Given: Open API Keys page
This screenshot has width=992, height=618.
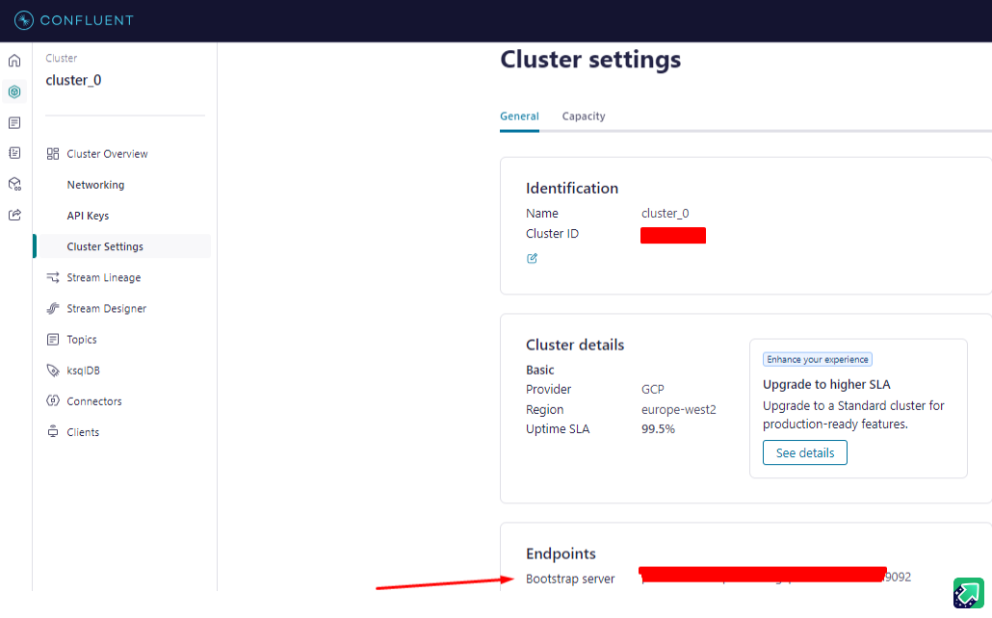Looking at the screenshot, I should tap(88, 216).
